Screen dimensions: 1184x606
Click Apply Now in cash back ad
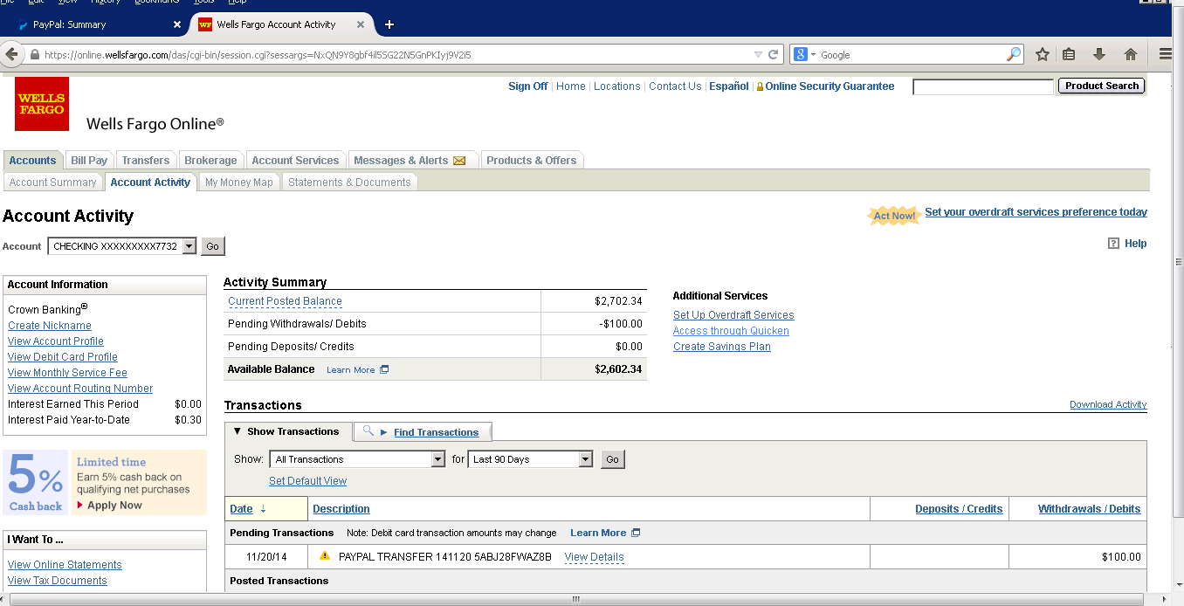click(x=114, y=506)
